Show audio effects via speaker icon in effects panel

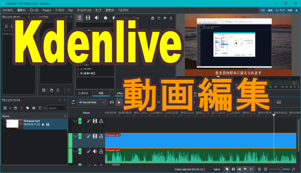(x=97, y=18)
